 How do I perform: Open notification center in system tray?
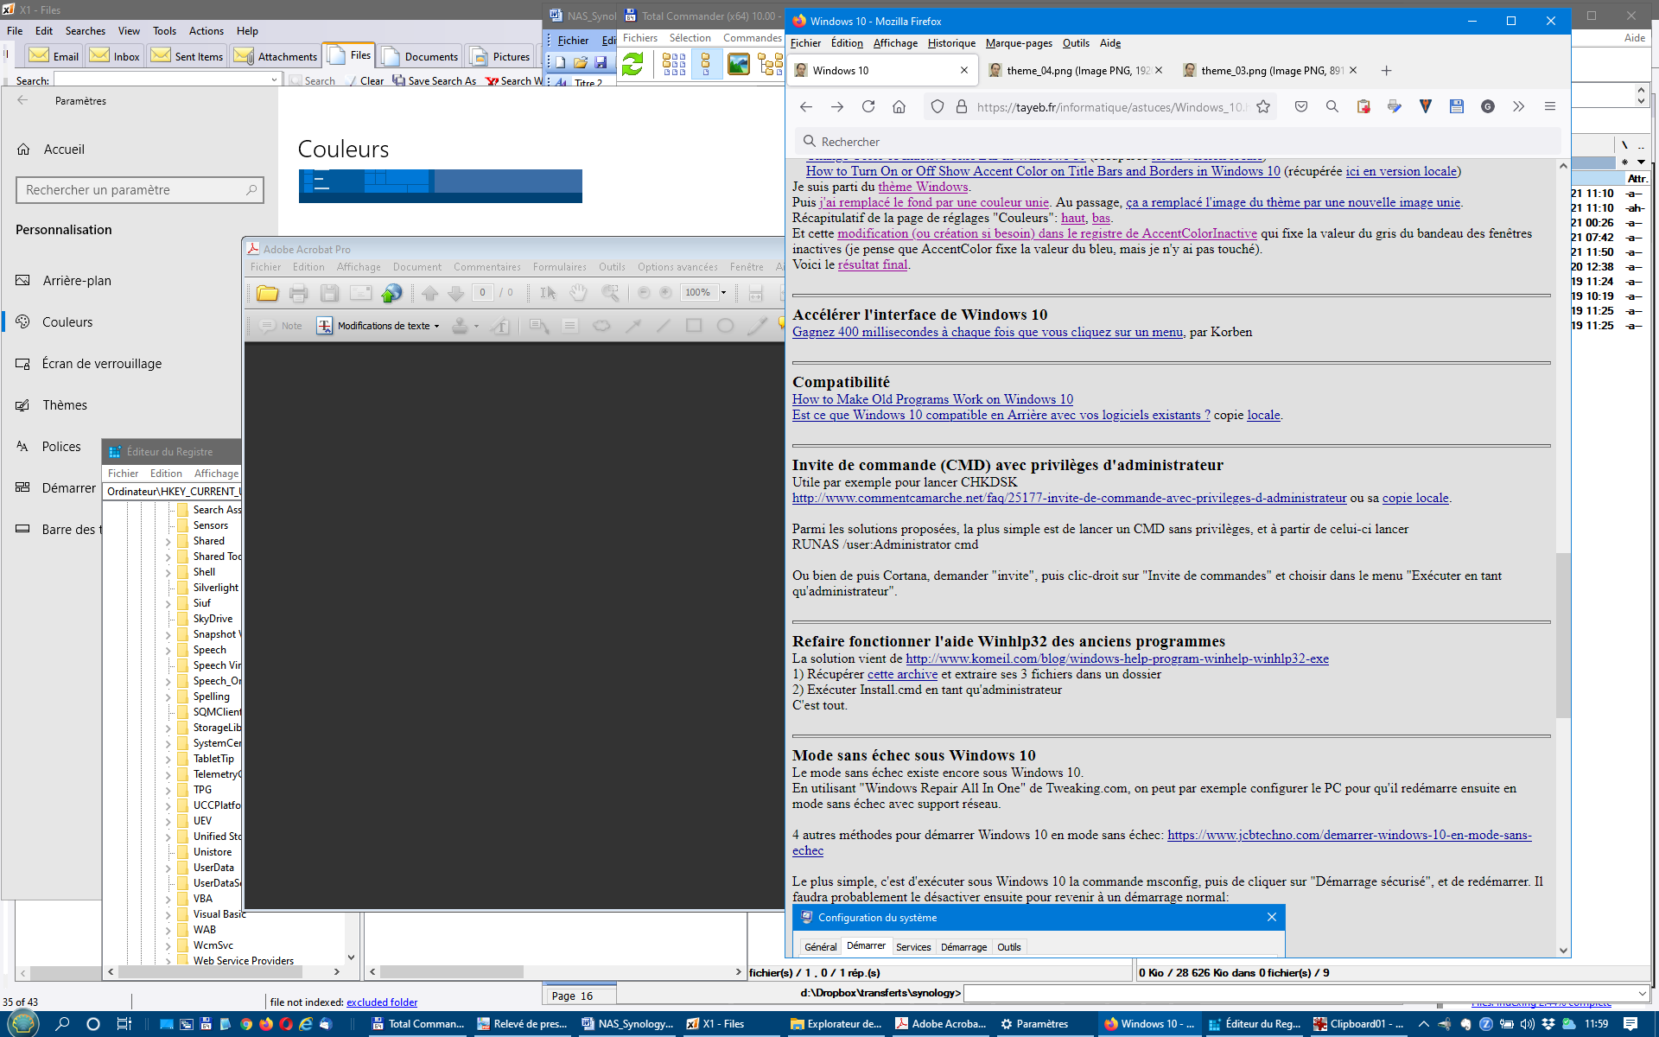point(1630,1024)
